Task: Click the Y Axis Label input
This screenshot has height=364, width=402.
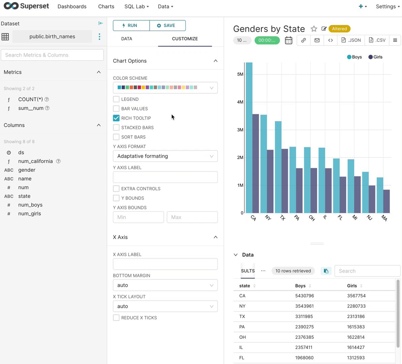Action: [165, 177]
